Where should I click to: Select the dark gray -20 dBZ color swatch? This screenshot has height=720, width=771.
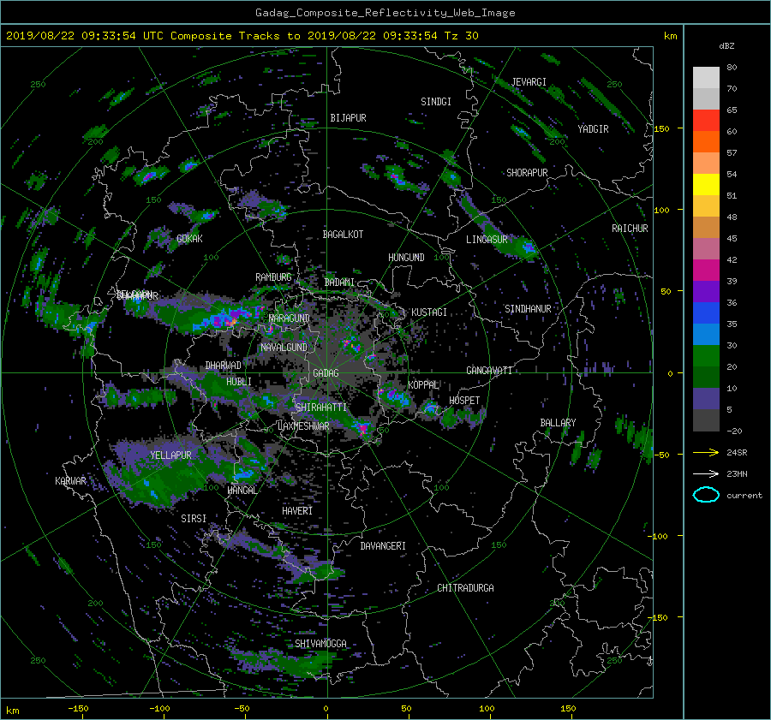pos(706,420)
